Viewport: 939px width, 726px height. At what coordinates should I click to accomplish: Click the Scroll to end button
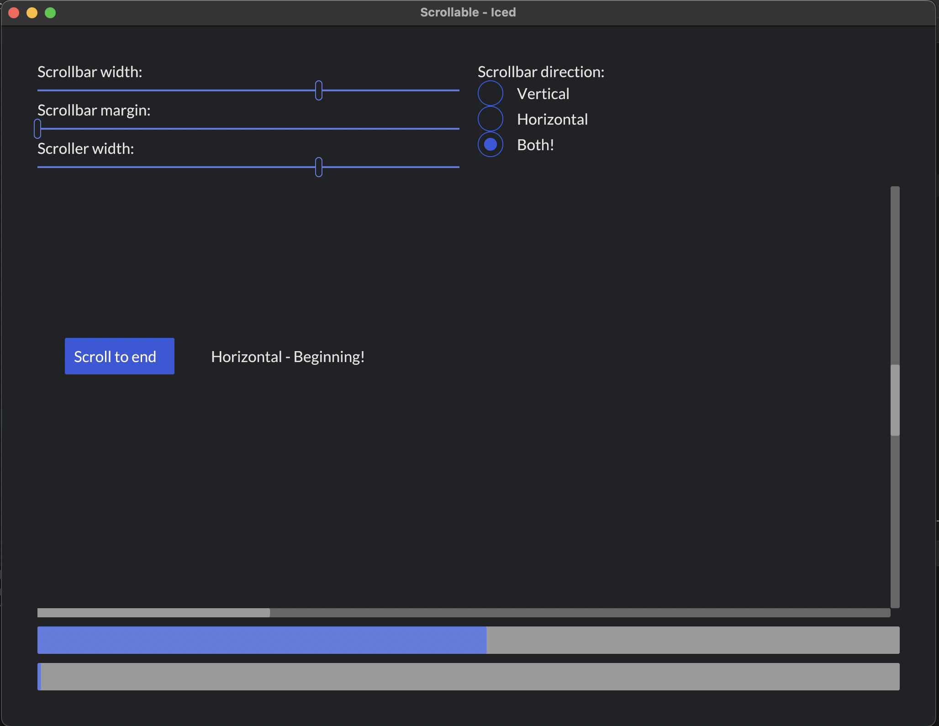119,356
